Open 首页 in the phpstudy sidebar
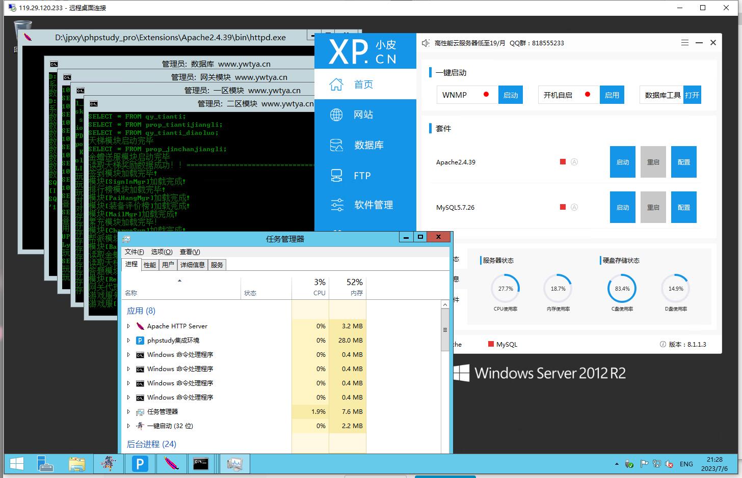Viewport: 742px width, 478px height. (x=365, y=85)
